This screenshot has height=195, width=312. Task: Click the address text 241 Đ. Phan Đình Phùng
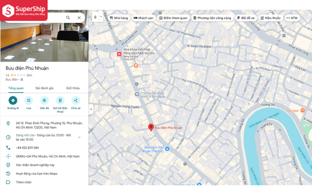click(49, 125)
